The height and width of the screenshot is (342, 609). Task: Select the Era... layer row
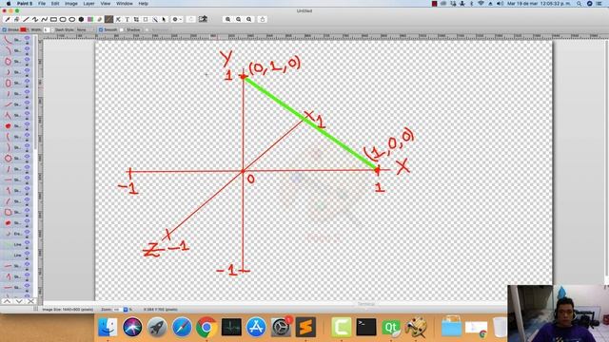tap(16, 234)
